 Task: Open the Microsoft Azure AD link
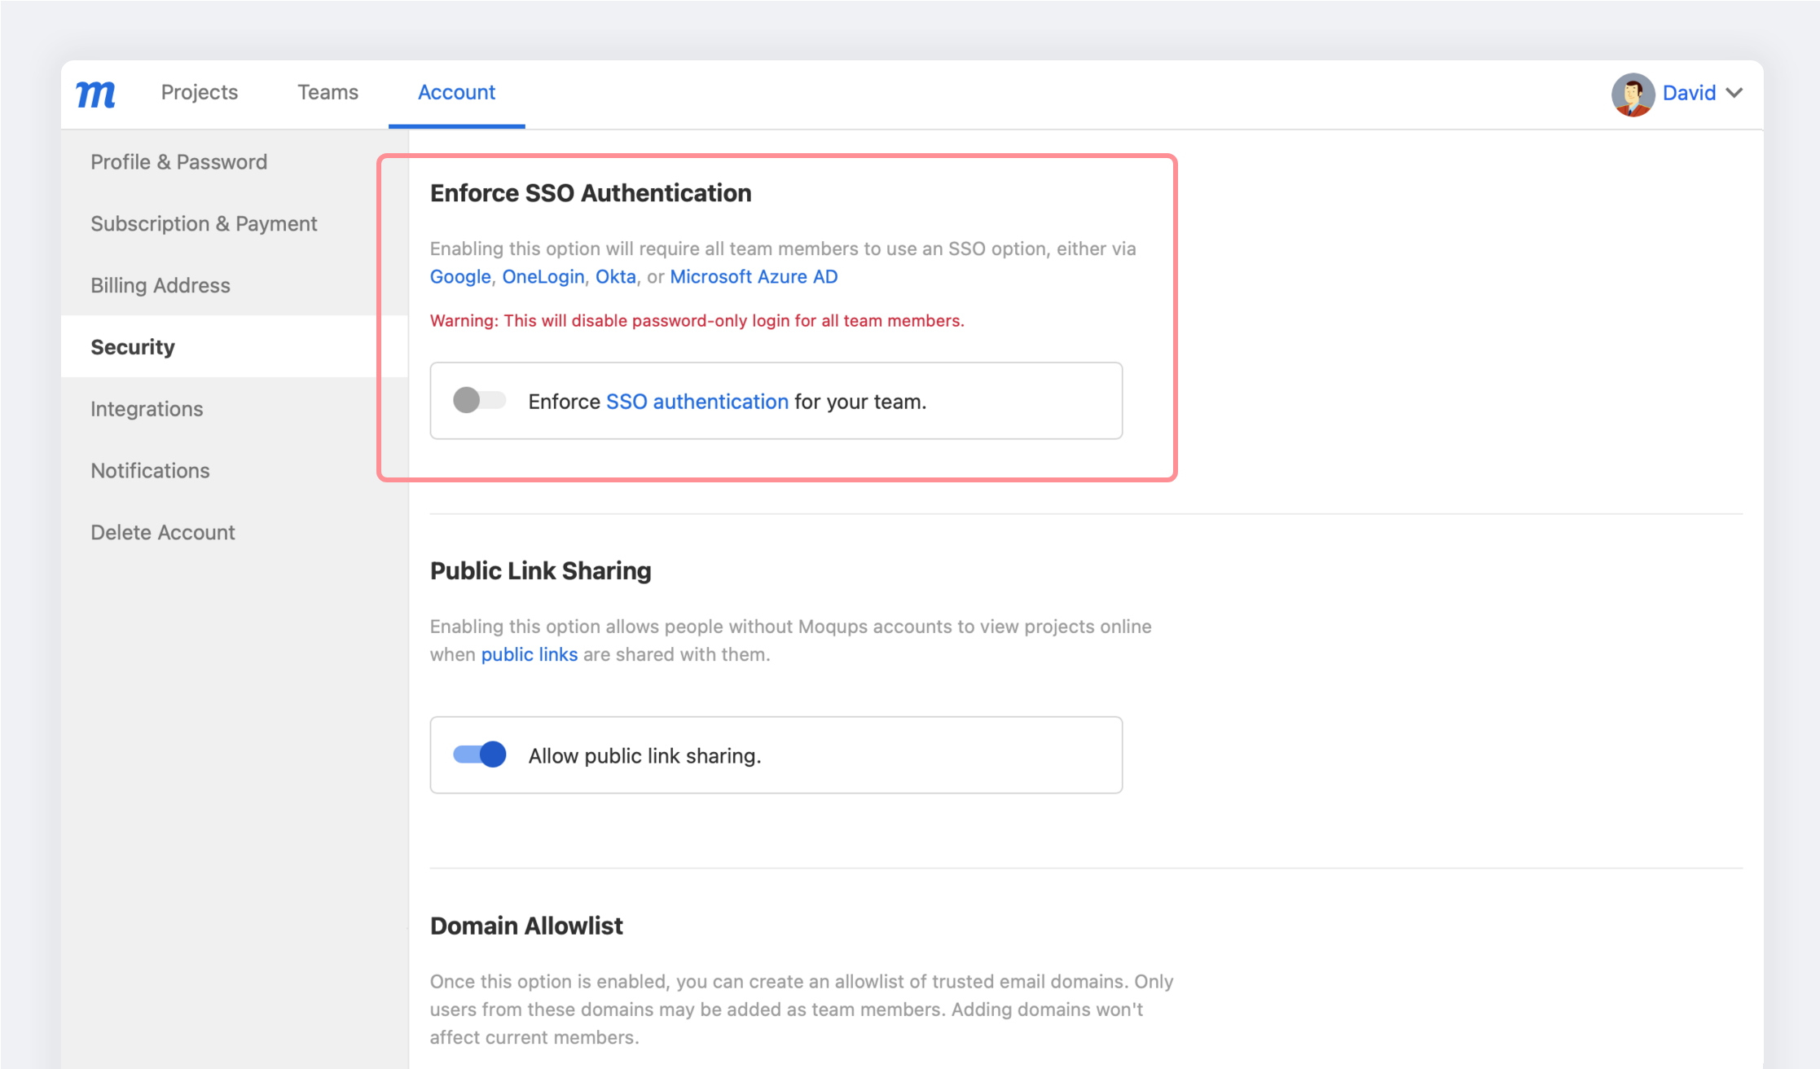click(754, 277)
